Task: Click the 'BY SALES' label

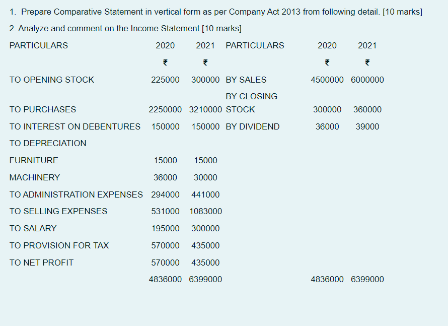Action: click(246, 80)
